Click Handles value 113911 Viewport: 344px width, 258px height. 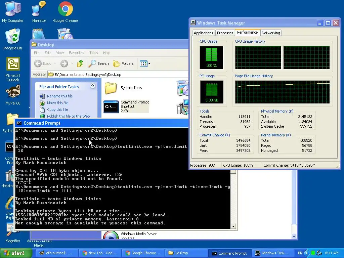click(x=244, y=117)
